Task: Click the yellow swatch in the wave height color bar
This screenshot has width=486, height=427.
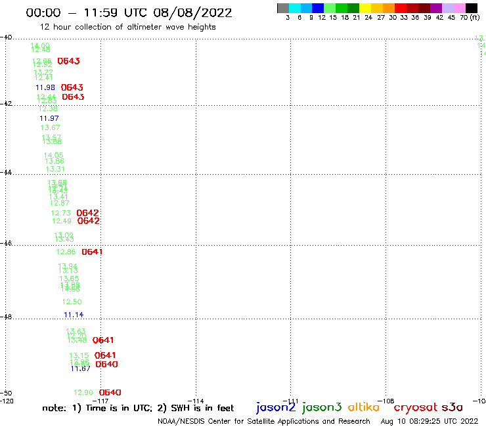Action: coord(365,8)
